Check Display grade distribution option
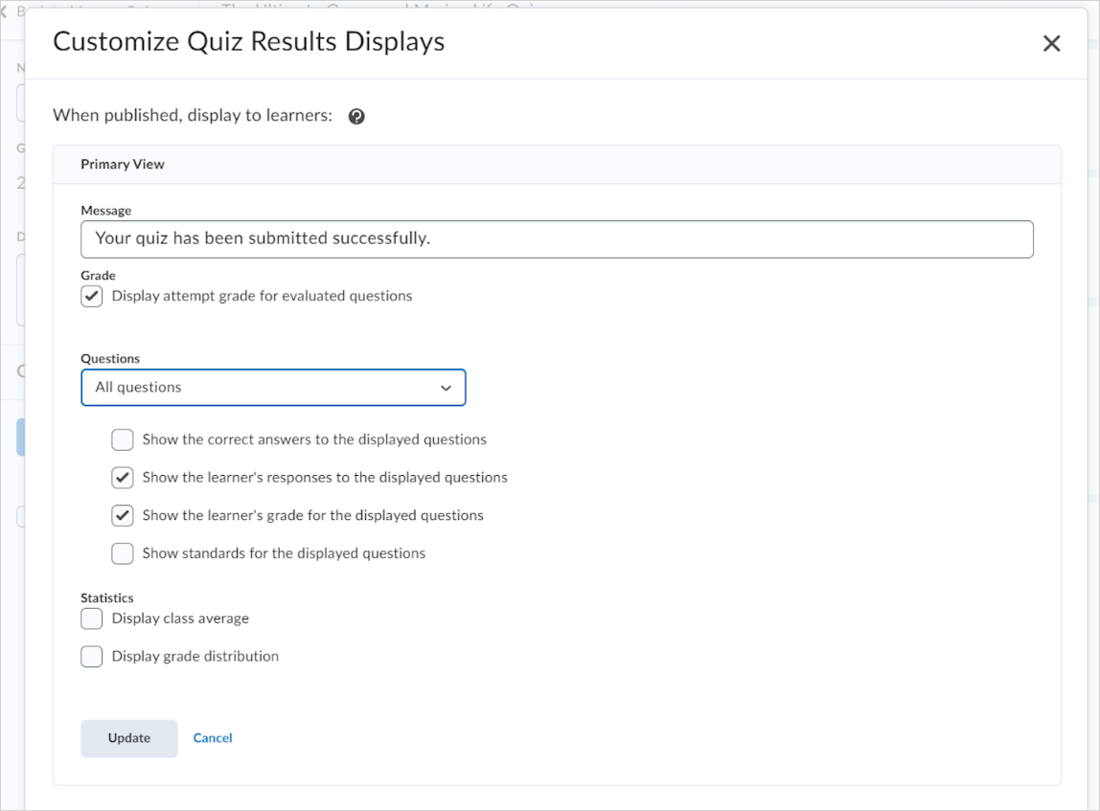Screen dimensions: 1100x811 pos(92,657)
